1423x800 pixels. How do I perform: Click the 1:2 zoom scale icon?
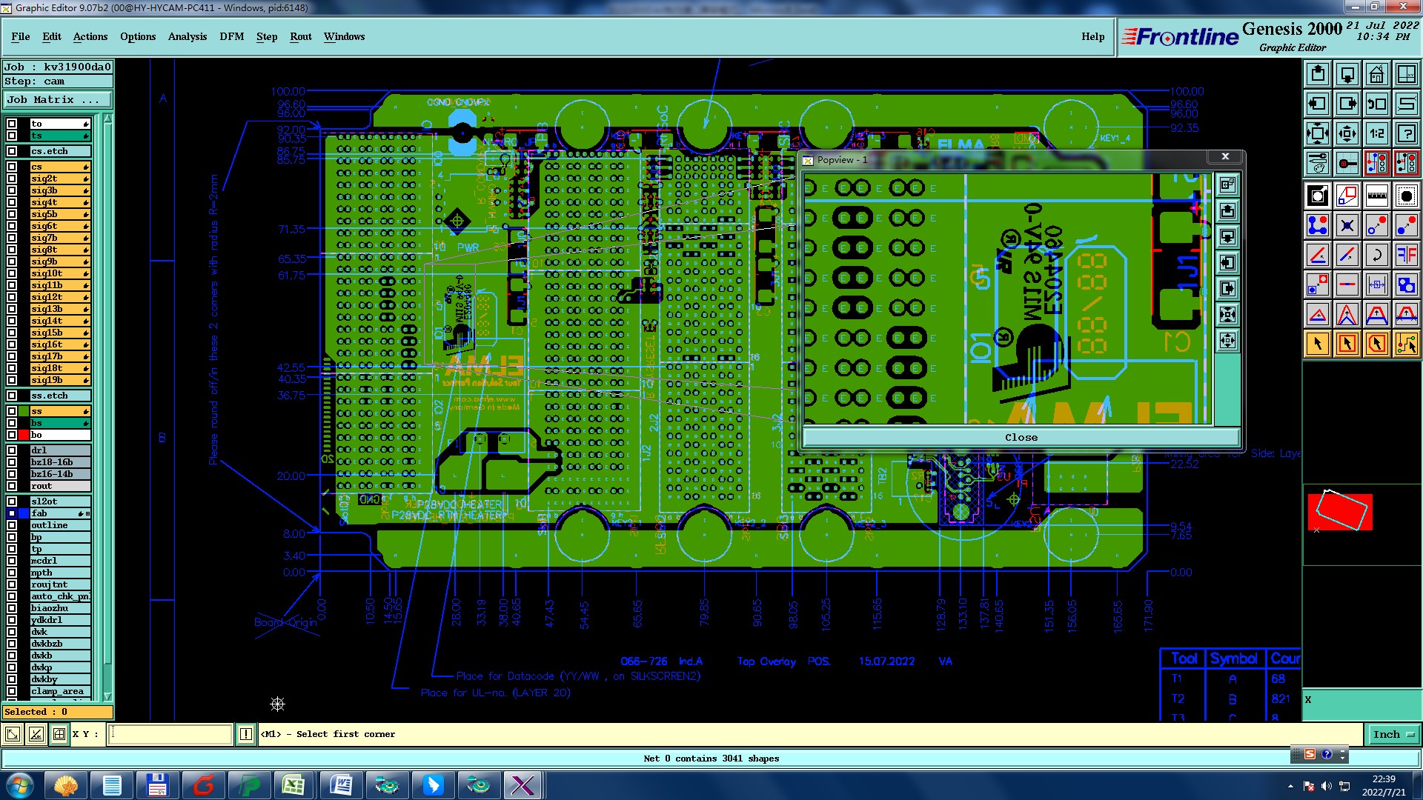tap(1377, 133)
